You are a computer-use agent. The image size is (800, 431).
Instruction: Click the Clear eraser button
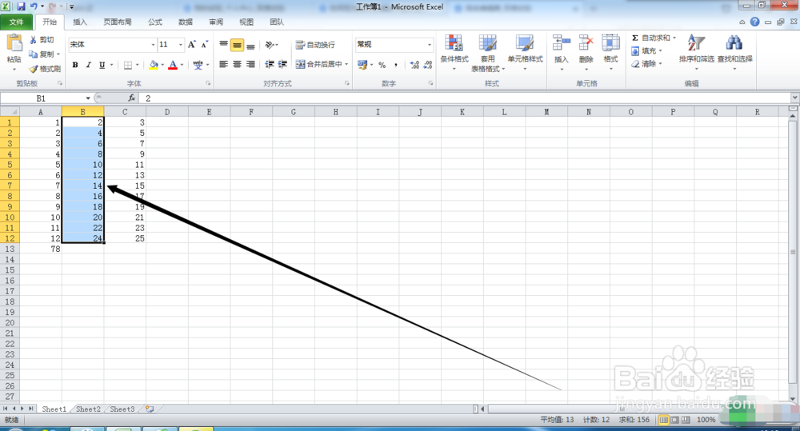[646, 64]
